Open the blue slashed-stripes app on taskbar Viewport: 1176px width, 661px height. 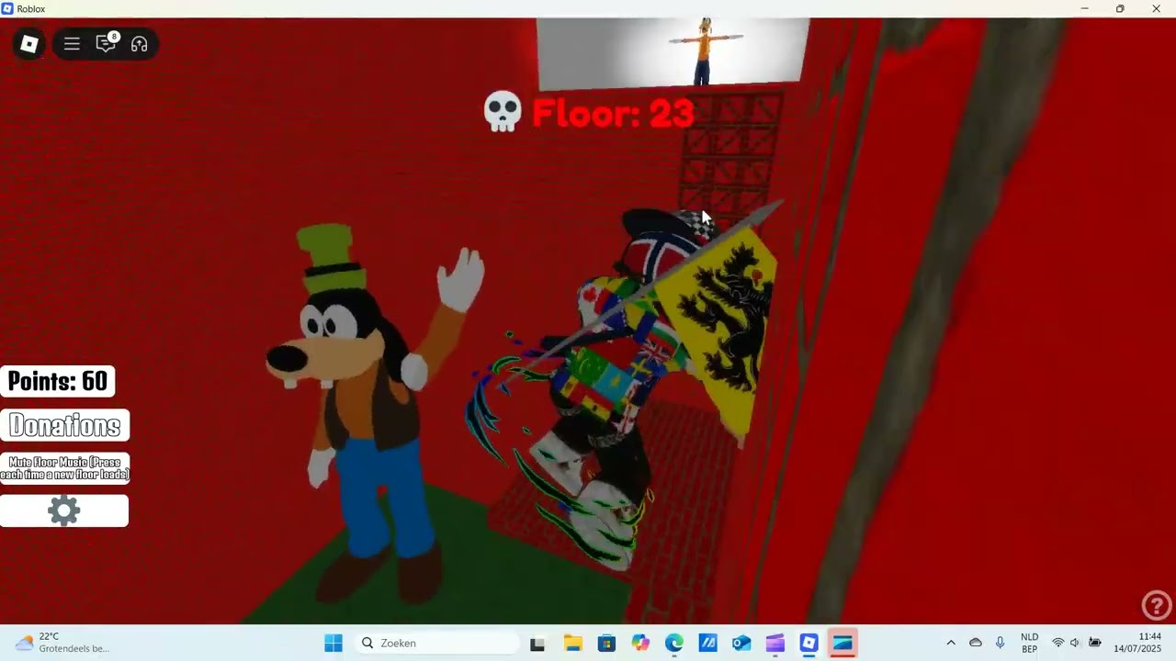[707, 644]
